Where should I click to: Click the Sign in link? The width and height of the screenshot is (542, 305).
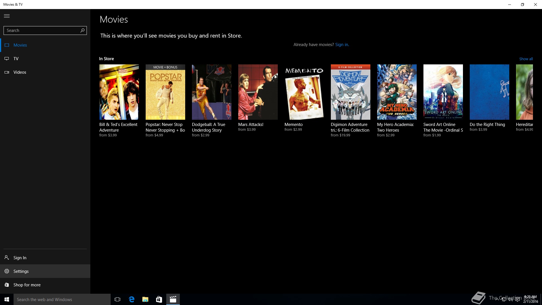click(x=342, y=45)
